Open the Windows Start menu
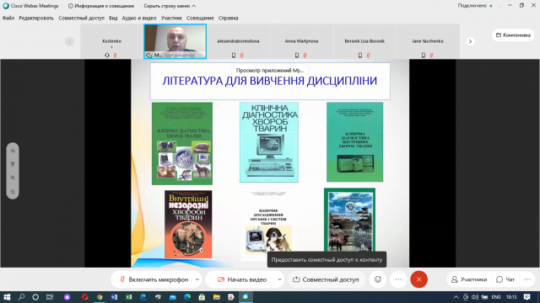Screen dimensions: 540x303 pyautogui.click(x=7, y=297)
